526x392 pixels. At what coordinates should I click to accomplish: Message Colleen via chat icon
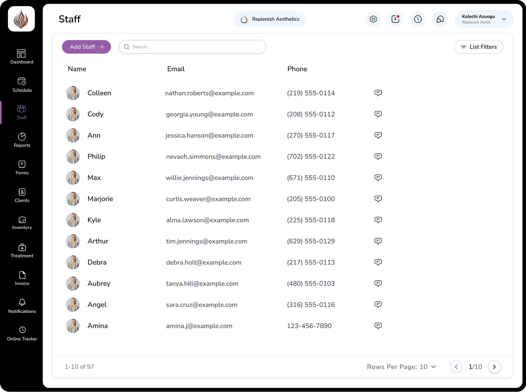(x=378, y=93)
